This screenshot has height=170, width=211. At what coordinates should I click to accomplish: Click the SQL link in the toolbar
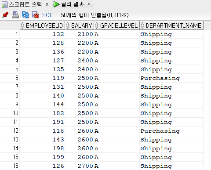pyautogui.click(x=47, y=15)
